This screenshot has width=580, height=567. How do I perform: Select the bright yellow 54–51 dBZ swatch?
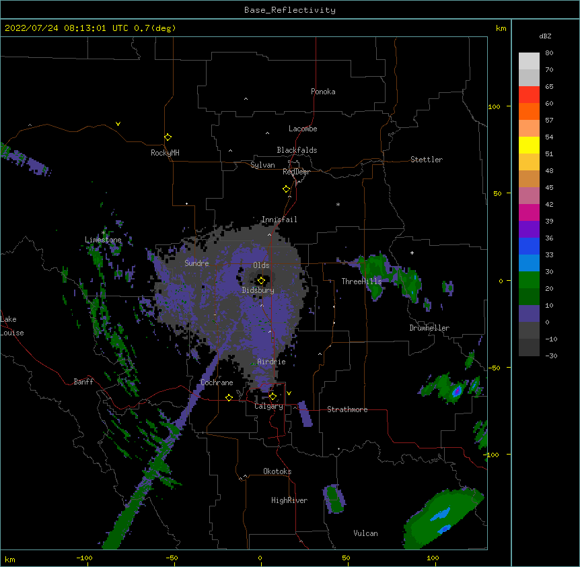[529, 145]
